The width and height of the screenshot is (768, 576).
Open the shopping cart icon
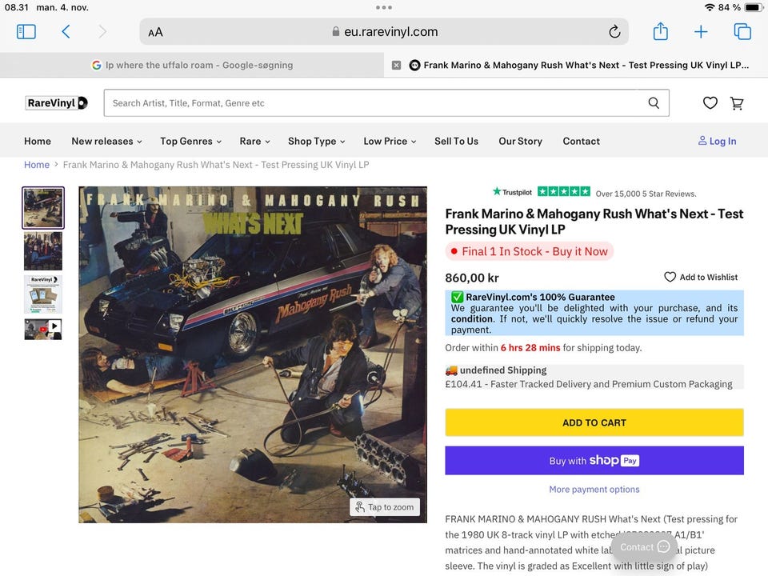pos(737,103)
